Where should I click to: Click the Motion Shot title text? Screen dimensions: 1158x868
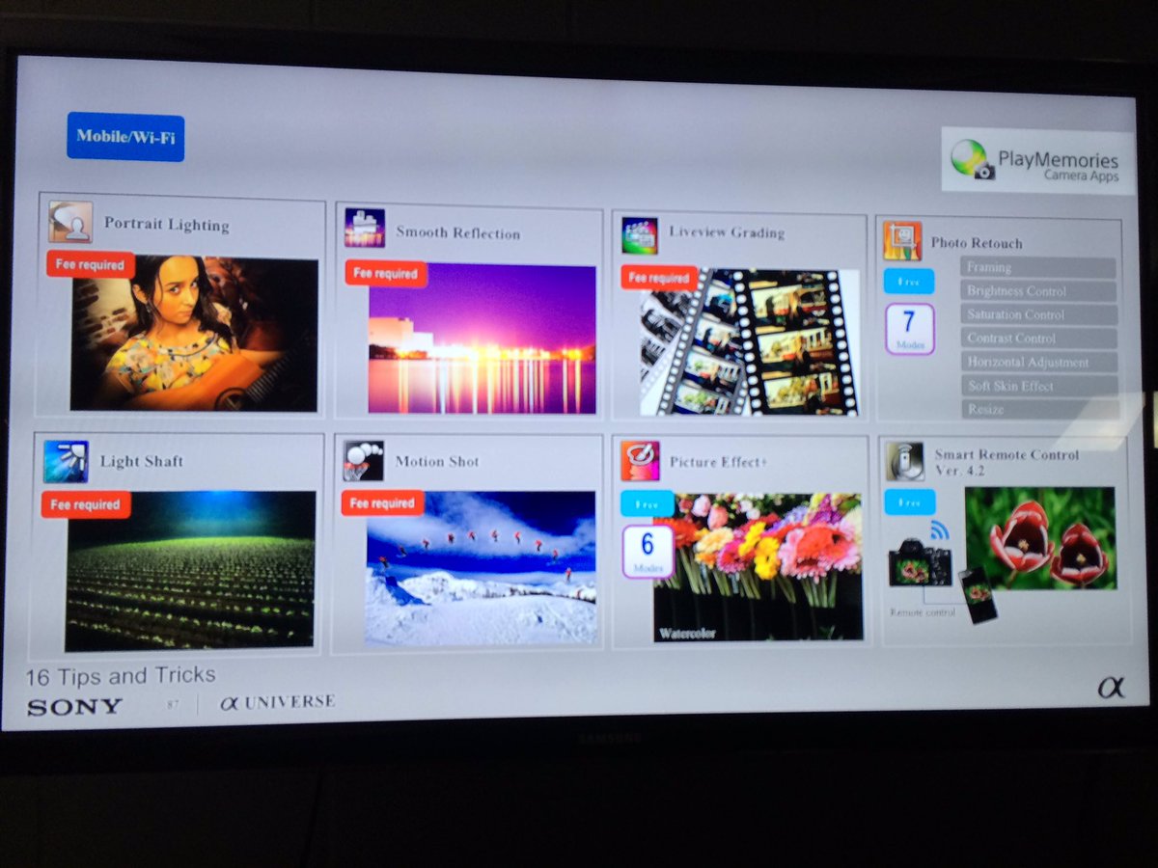click(437, 461)
